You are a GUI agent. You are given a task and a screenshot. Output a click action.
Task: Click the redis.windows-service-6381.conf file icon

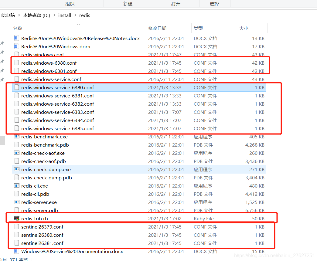pos(17,95)
